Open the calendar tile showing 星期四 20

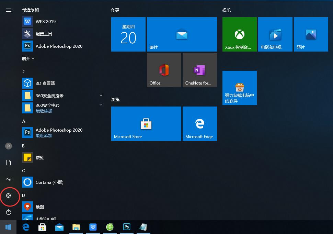128,34
